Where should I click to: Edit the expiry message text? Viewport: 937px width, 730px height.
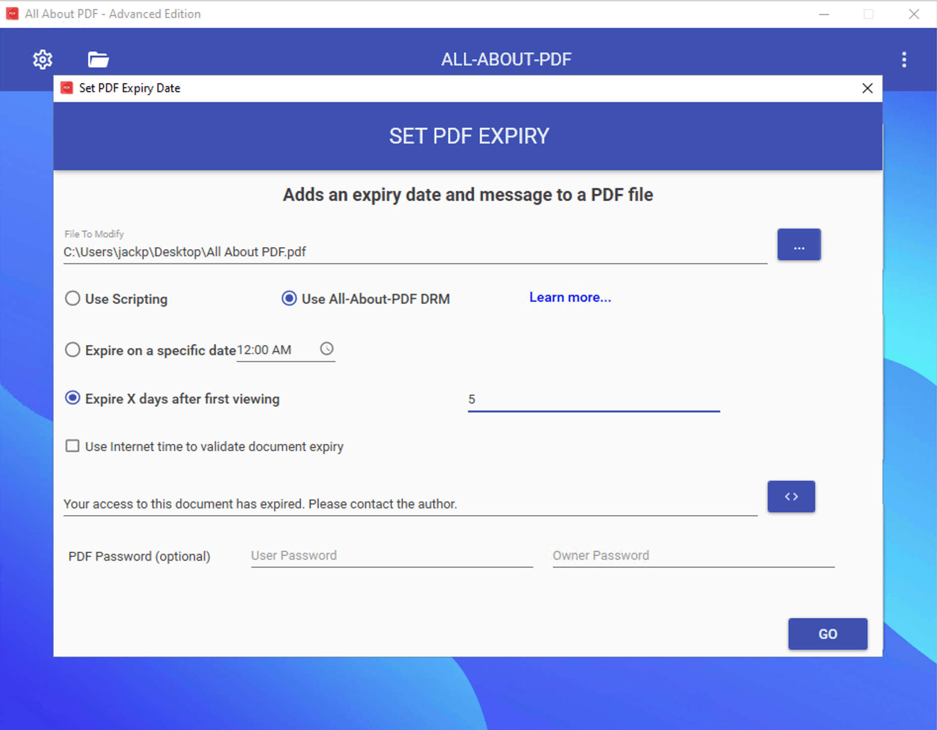(x=396, y=504)
